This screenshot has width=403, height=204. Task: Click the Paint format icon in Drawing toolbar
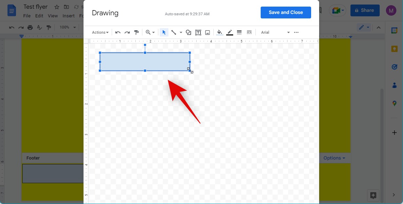[136, 32]
